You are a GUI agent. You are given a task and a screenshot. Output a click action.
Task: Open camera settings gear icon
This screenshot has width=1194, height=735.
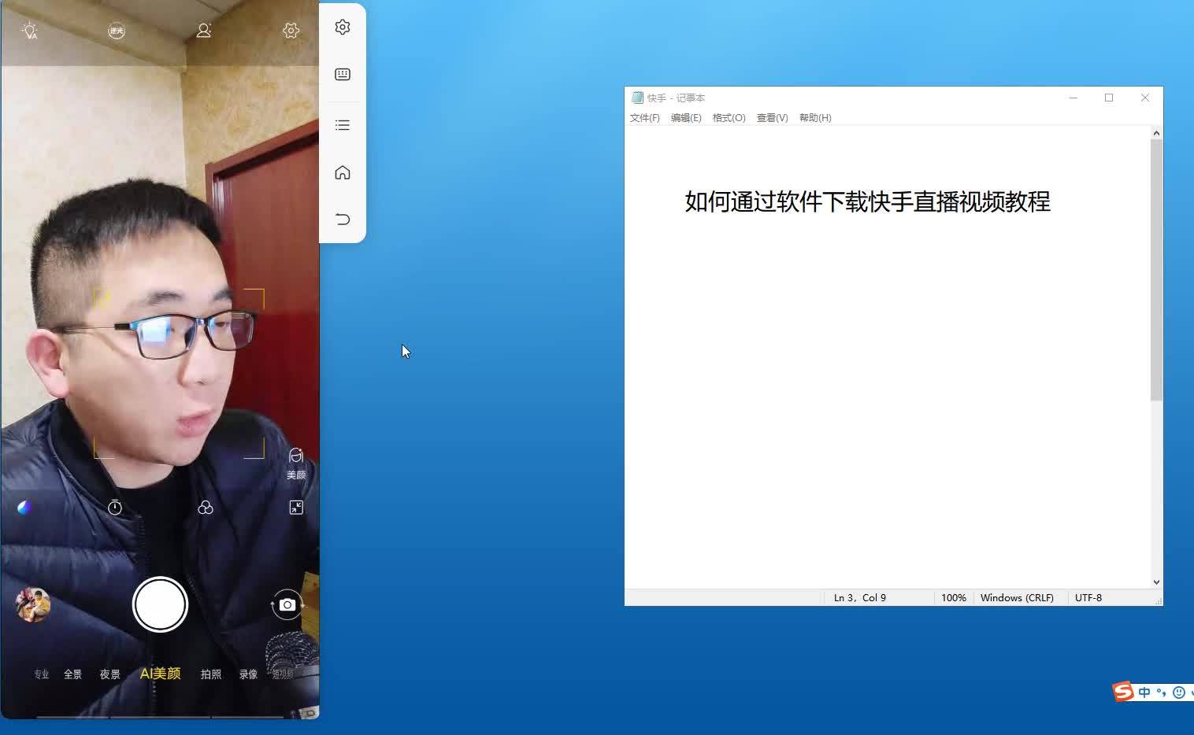291,31
